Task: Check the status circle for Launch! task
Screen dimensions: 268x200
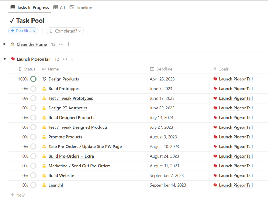Action: [33, 185]
